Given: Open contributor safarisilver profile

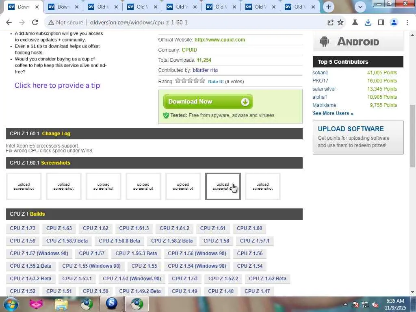Looking at the screenshot, I should click(324, 89).
